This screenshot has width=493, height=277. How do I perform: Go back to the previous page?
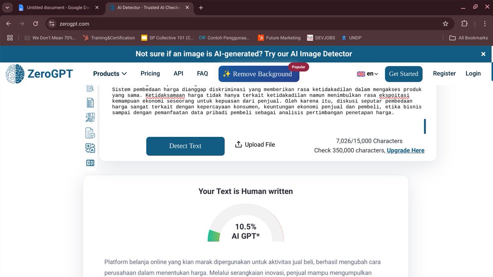tap(9, 24)
